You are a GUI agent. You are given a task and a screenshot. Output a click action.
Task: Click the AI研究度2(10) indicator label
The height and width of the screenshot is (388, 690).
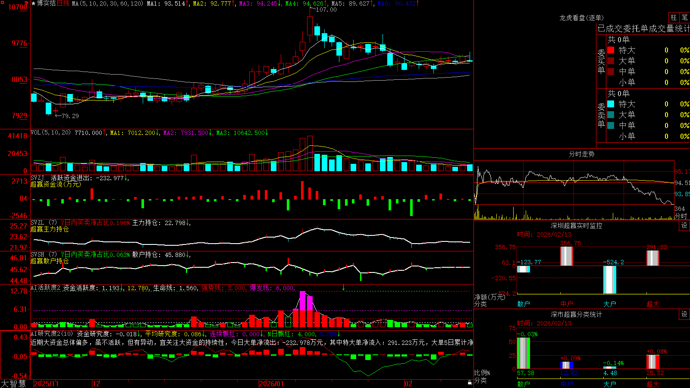[x=52, y=334]
